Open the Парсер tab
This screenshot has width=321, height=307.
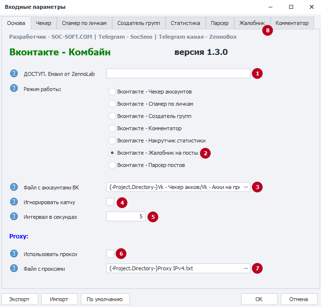pos(220,23)
